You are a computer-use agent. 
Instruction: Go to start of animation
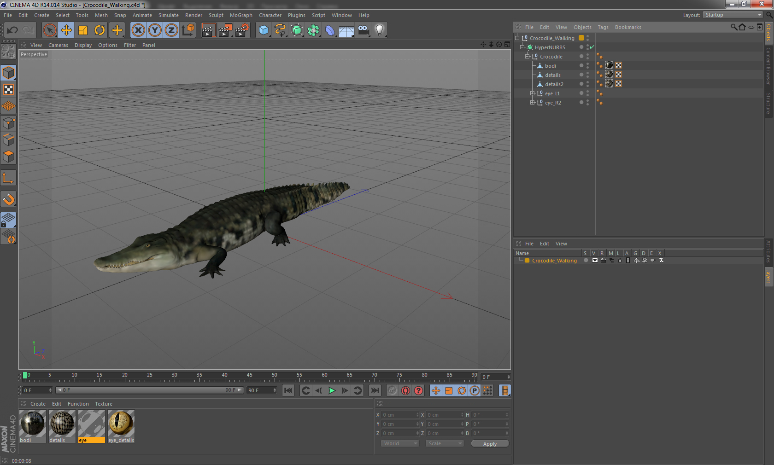tap(288, 390)
